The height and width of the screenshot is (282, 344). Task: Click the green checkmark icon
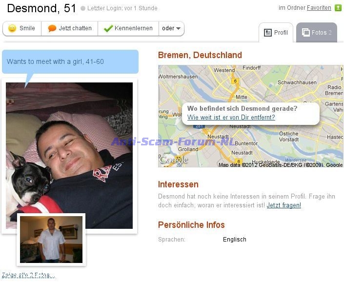tap(108, 28)
